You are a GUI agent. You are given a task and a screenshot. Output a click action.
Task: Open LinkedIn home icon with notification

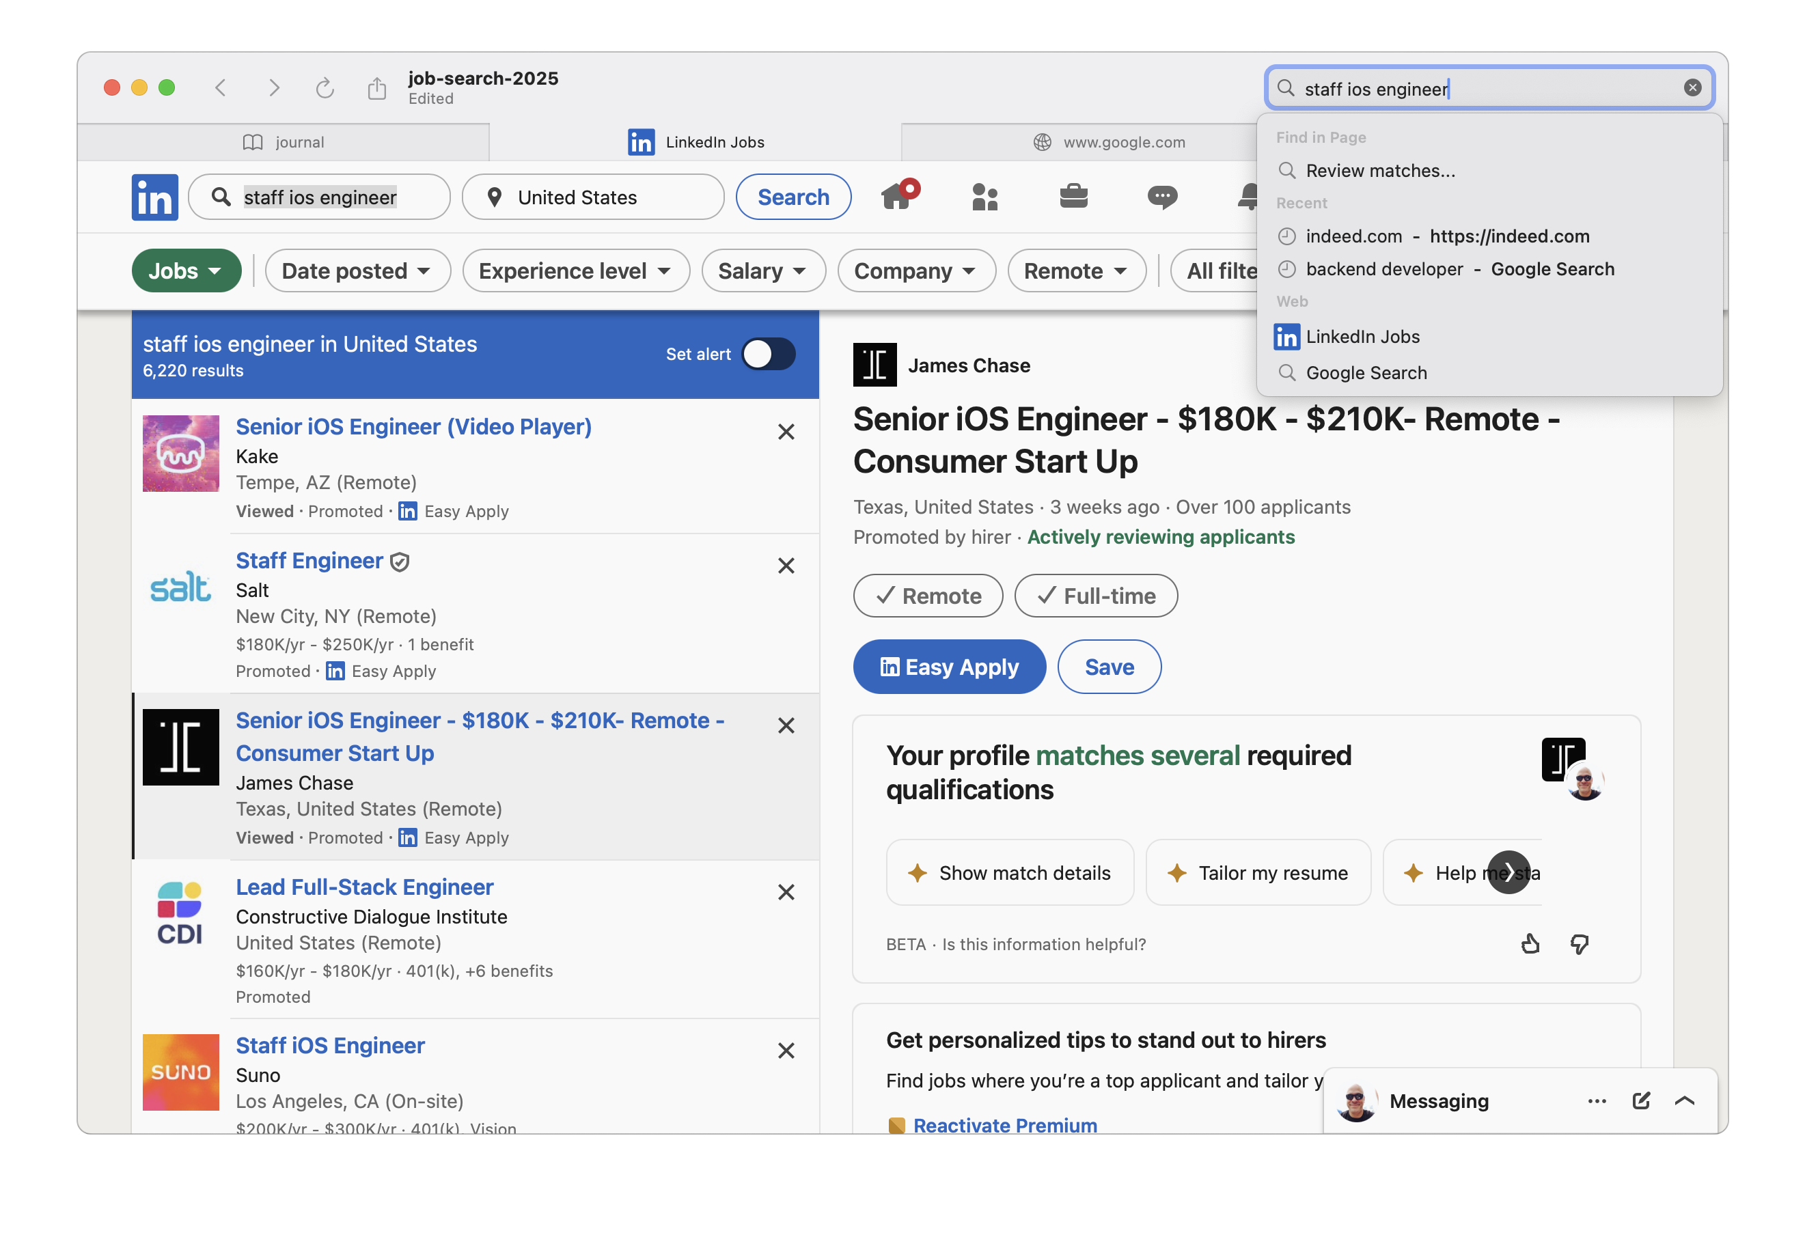point(897,197)
